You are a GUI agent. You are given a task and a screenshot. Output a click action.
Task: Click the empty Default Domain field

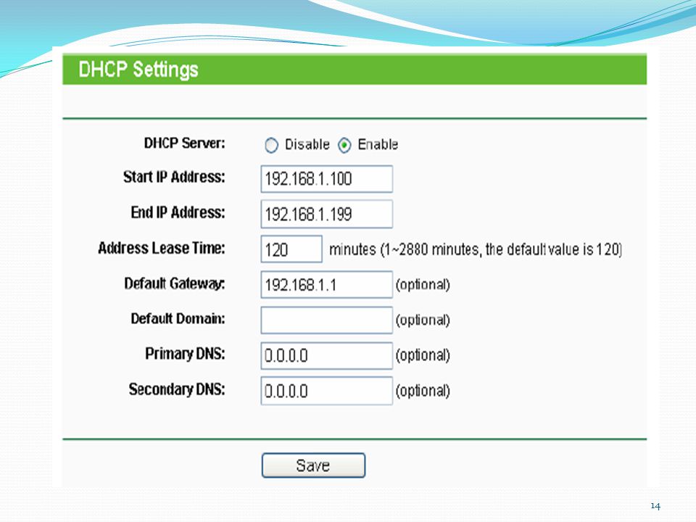click(327, 320)
